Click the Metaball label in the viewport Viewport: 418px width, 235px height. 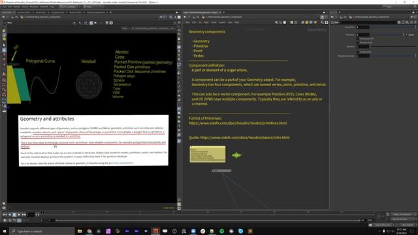coord(89,61)
